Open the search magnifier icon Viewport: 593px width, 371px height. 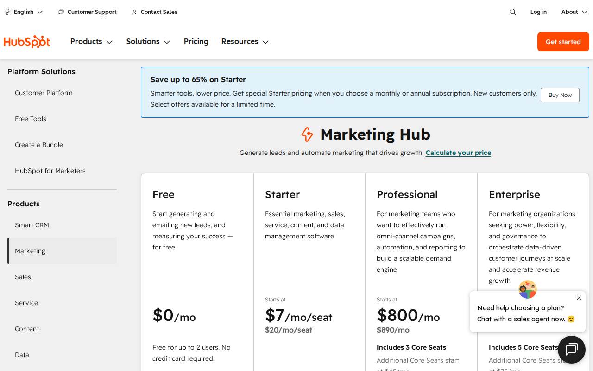tap(512, 12)
